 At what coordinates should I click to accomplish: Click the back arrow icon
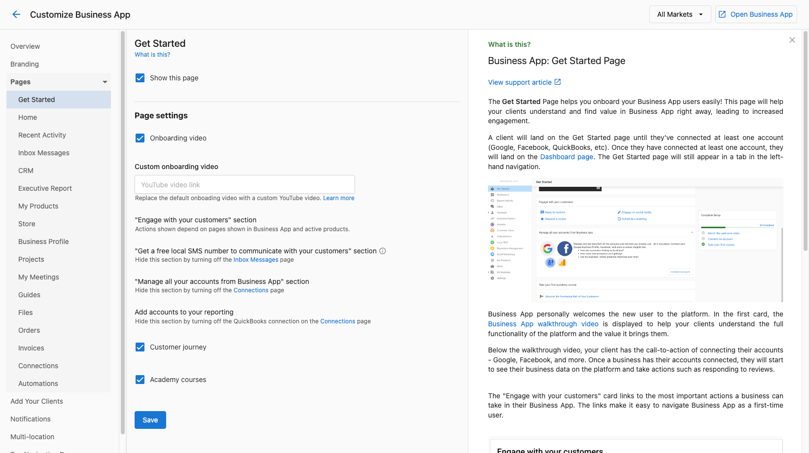pos(16,14)
